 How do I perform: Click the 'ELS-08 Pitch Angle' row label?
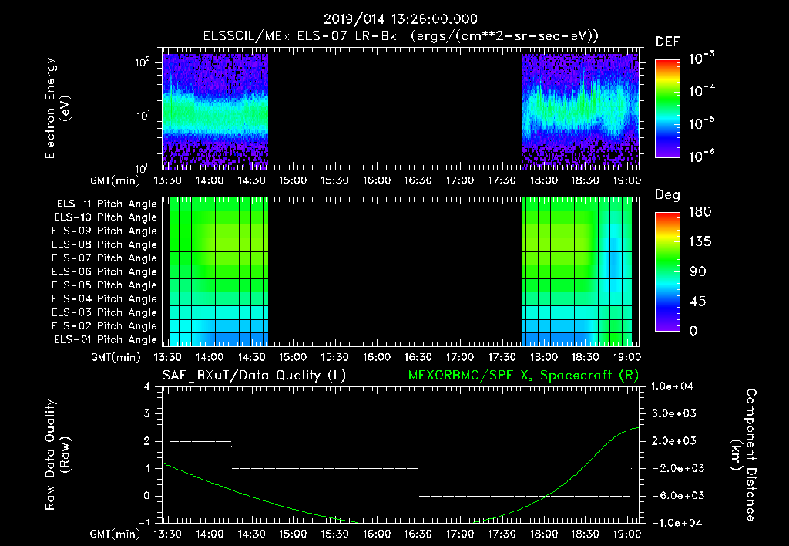pos(105,244)
